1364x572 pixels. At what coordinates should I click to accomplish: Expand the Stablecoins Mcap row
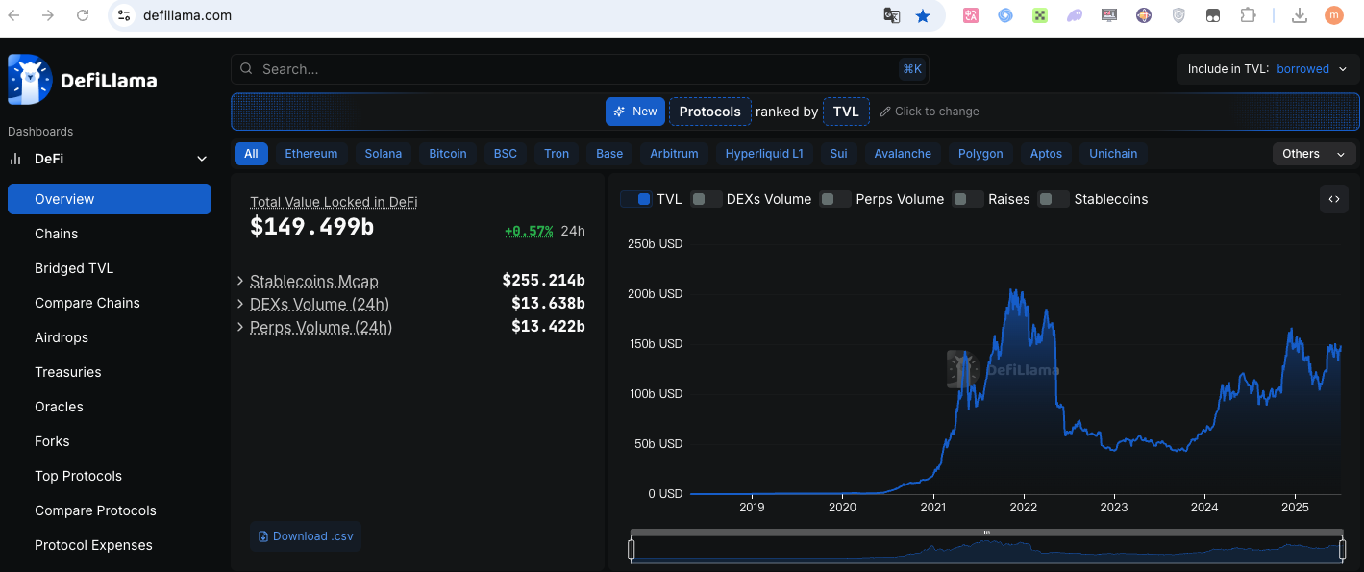(240, 281)
